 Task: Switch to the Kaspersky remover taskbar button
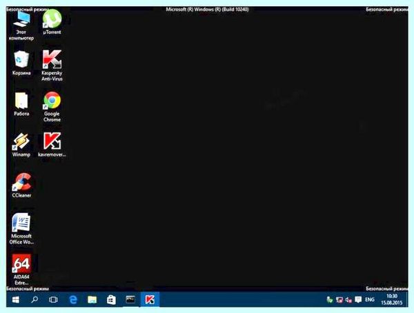[150, 299]
